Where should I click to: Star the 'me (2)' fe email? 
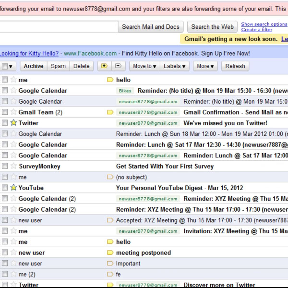[x=13, y=274]
